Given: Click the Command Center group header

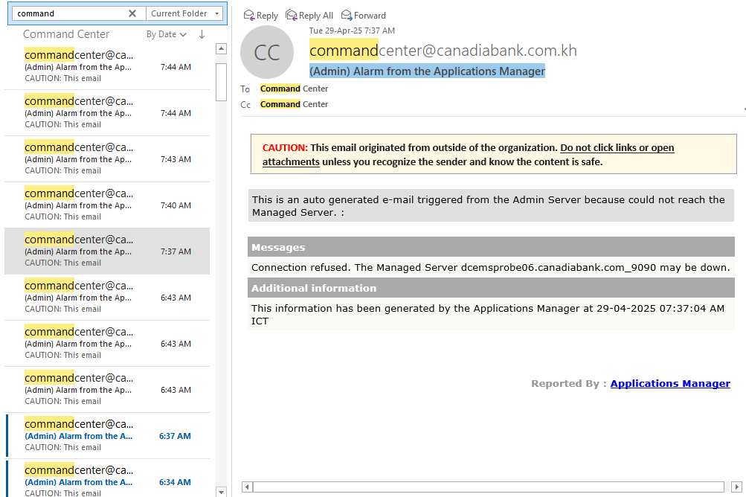Looking at the screenshot, I should click(66, 34).
